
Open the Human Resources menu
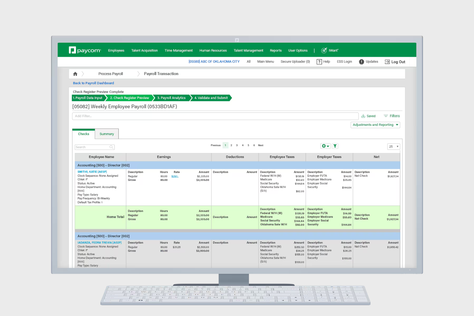pos(213,50)
